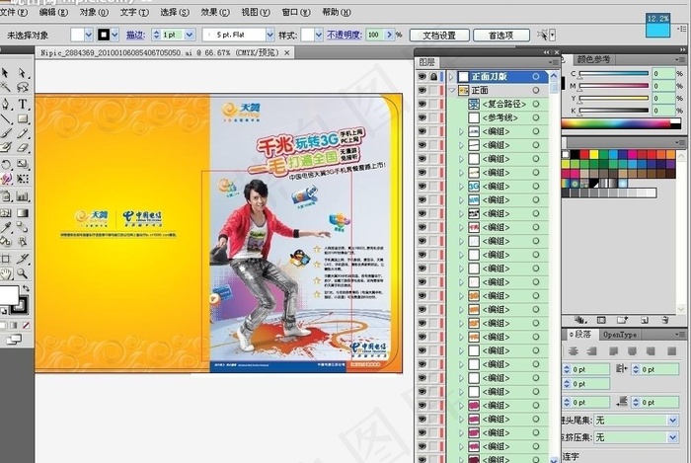The image size is (691, 463).
Task: Hide the <复合路径> sublayer eye
Action: (x=422, y=104)
